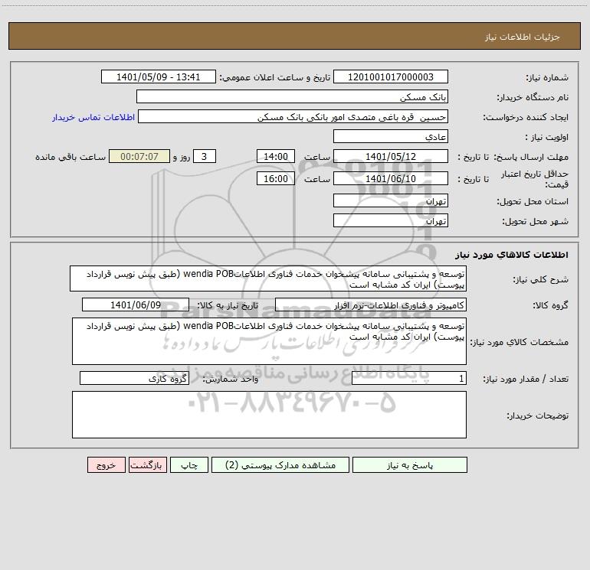Open مشاهده مدارک پیوستی (2) attachments

(x=280, y=465)
